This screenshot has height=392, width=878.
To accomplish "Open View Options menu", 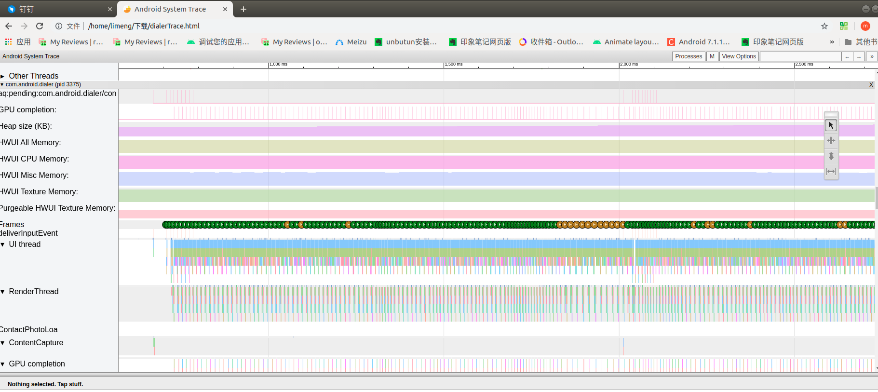I will [739, 56].
